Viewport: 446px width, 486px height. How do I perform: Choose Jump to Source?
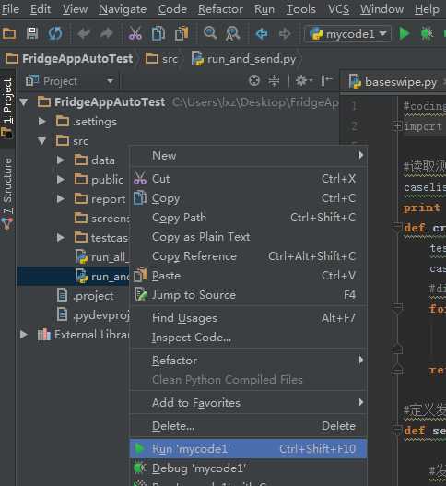click(249, 295)
